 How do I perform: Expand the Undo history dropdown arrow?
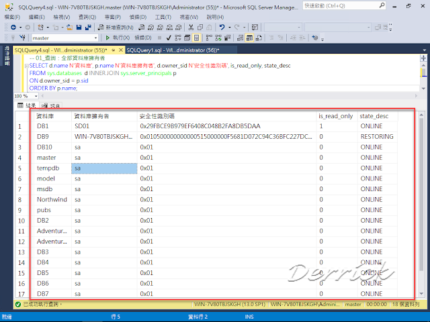click(229, 27)
